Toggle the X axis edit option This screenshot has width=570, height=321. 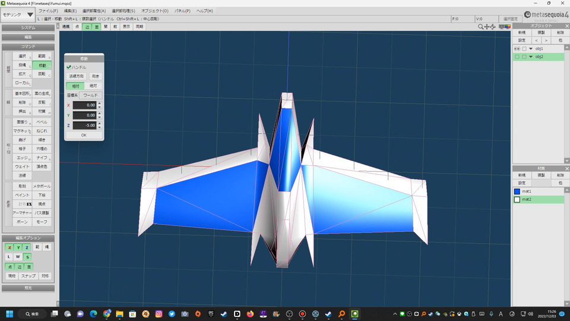coord(9,247)
